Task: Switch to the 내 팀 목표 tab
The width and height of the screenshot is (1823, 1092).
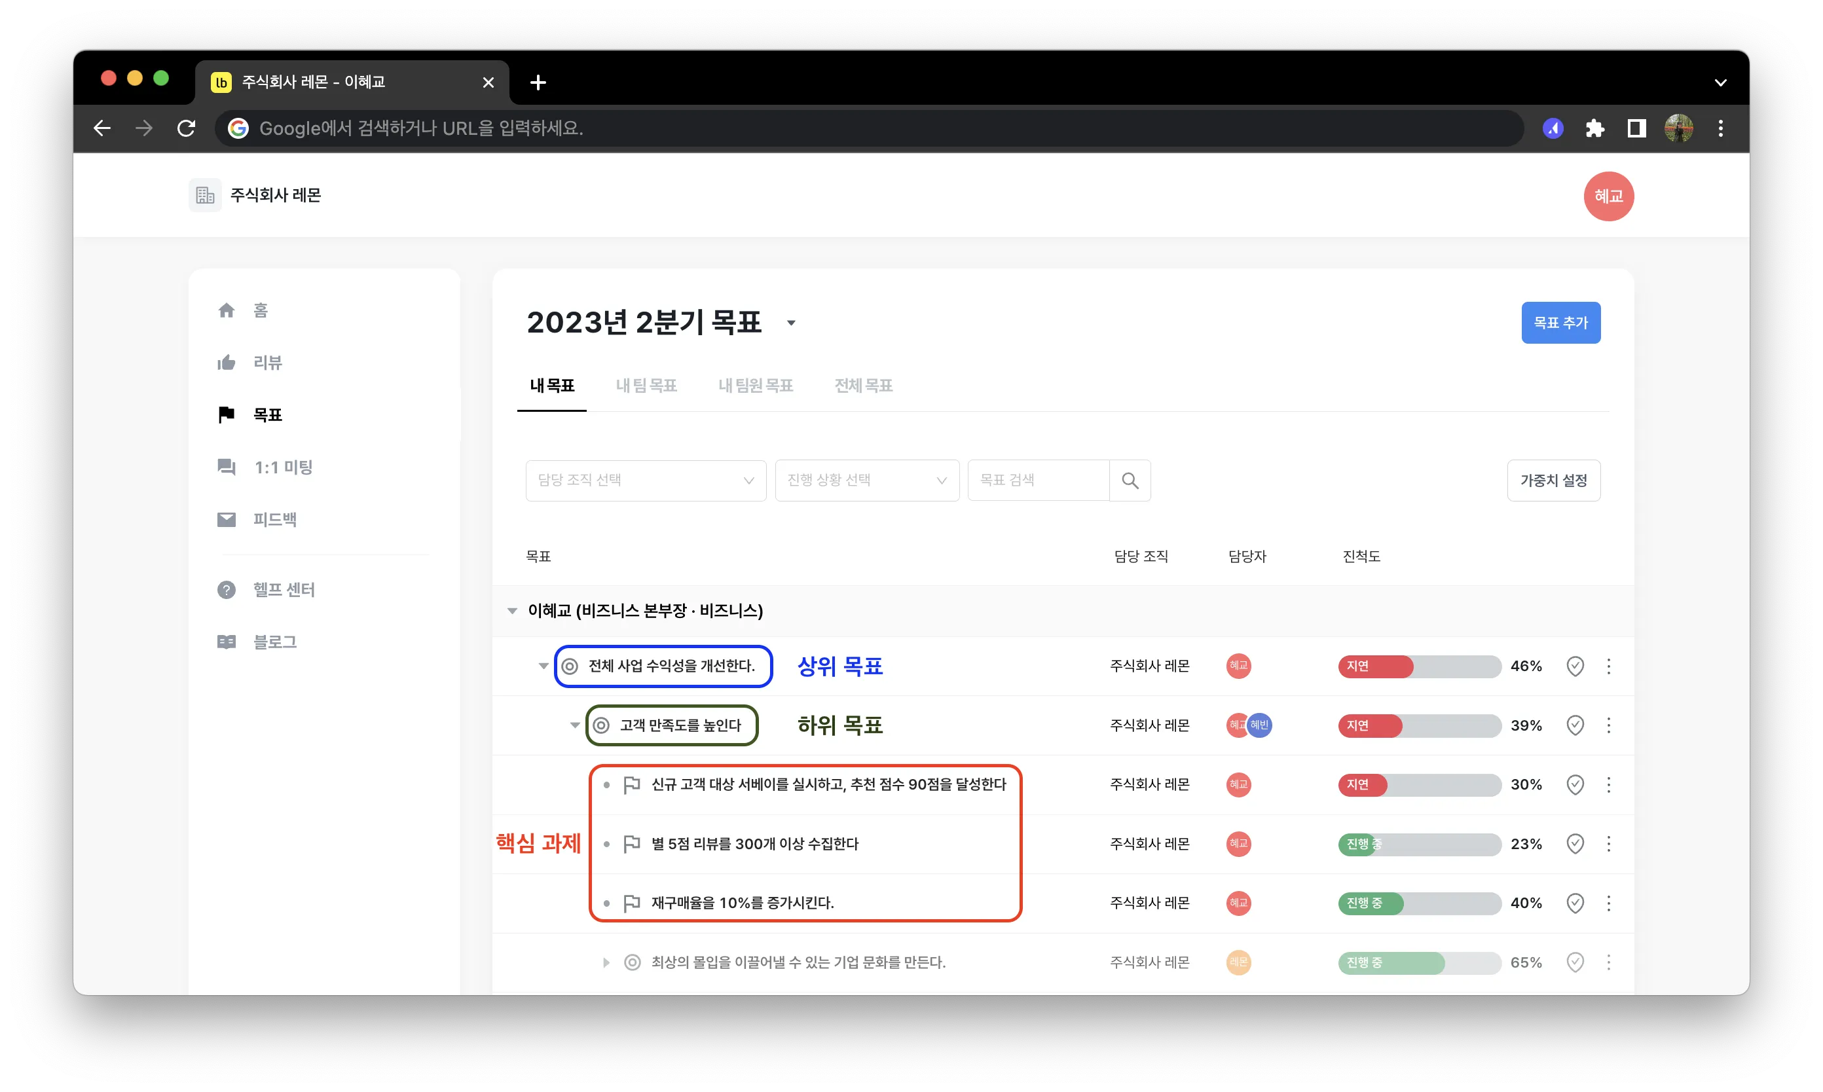Action: [646, 386]
